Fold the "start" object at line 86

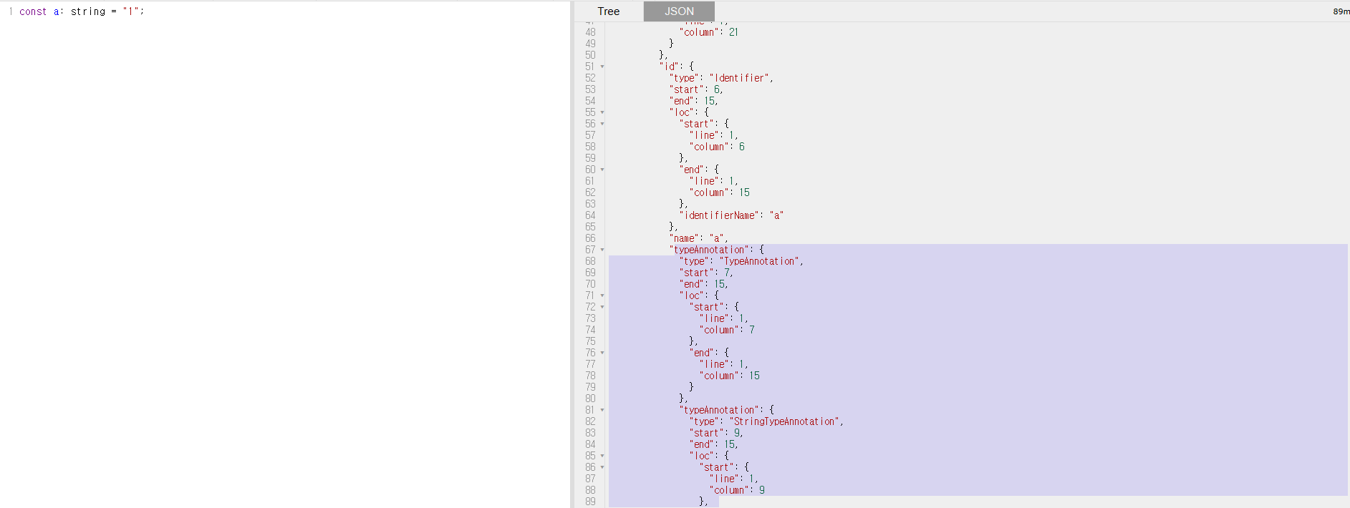point(602,467)
